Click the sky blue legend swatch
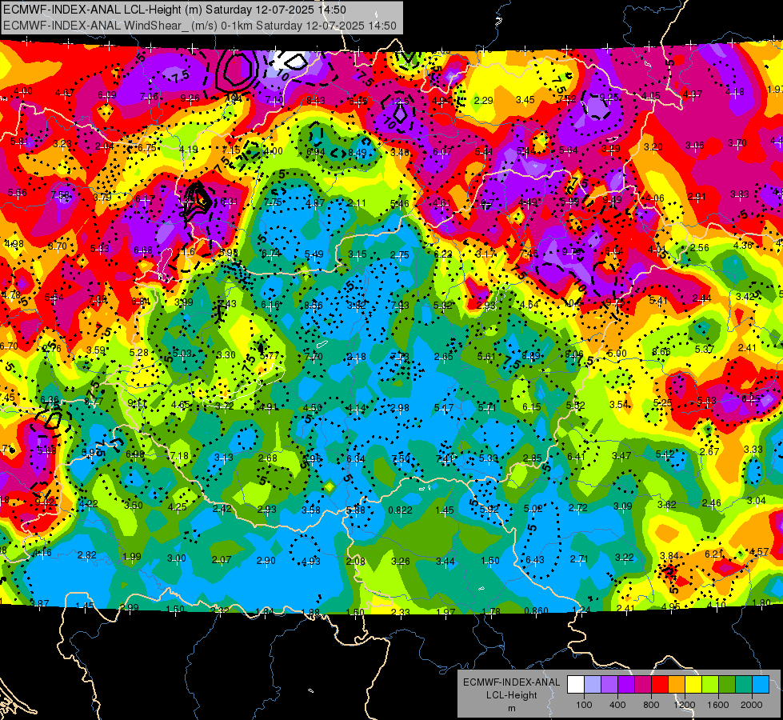 point(761,684)
